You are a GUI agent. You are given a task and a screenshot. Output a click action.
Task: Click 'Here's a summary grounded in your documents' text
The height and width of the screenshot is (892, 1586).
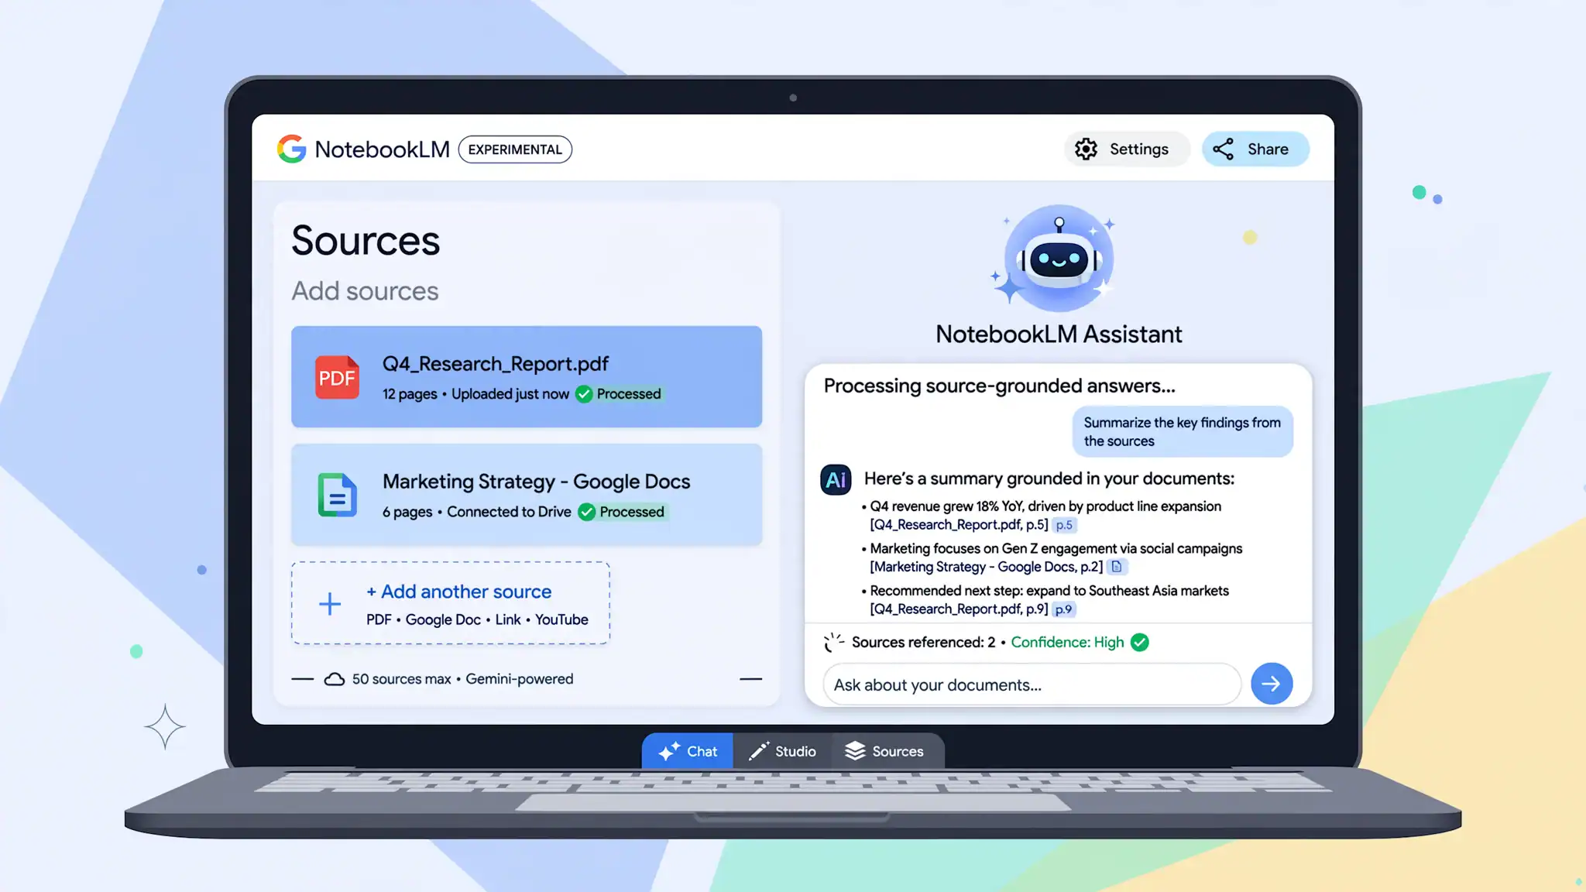tap(1049, 479)
